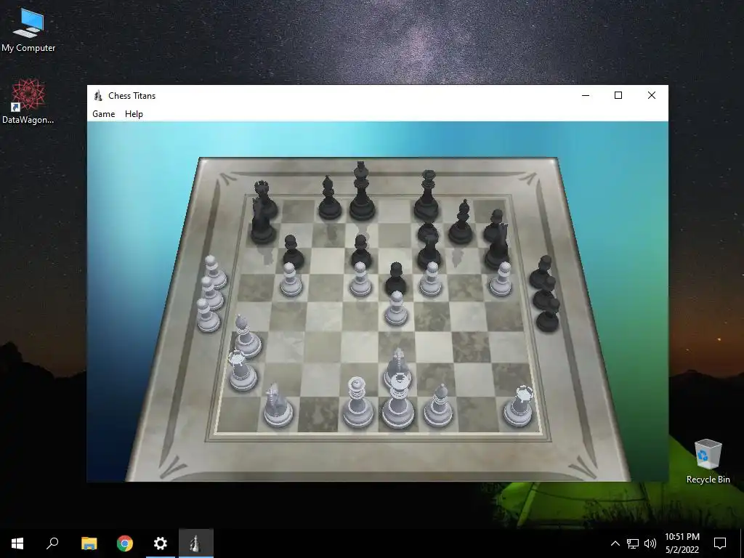Open File Explorer from the taskbar
Screen dimensions: 744x558
tap(89, 543)
